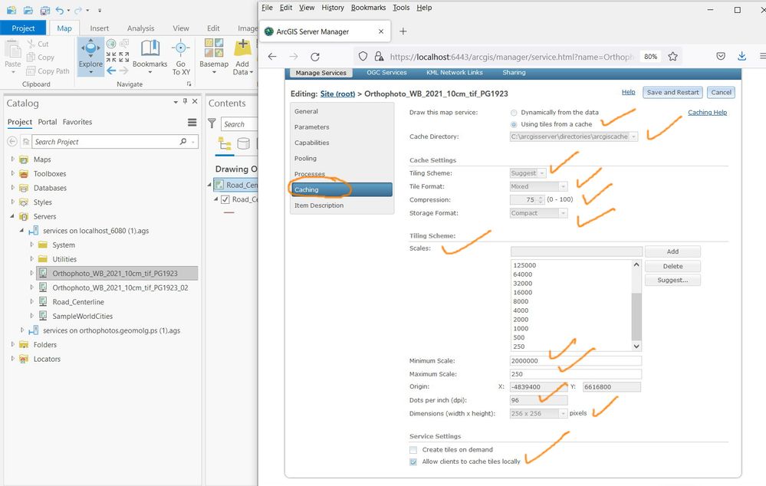Screen dimensions: 766x486
Task: Select List By Data Source icon
Action: coord(243,143)
